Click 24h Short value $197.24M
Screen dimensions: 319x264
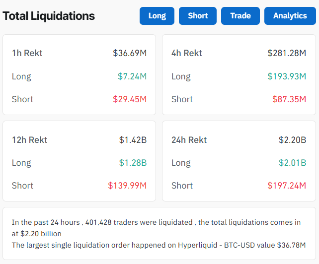pos(287,185)
